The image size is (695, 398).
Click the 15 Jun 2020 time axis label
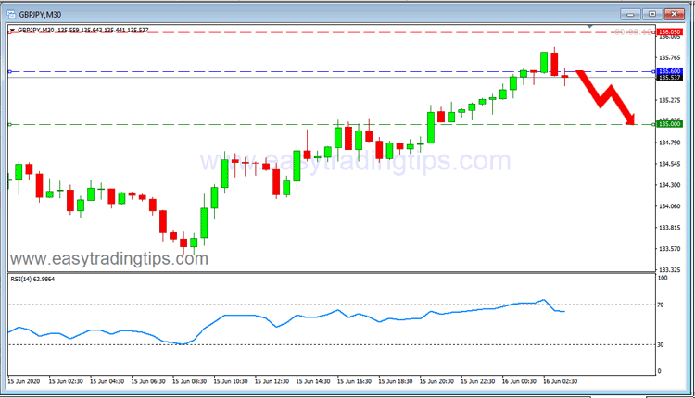[25, 380]
